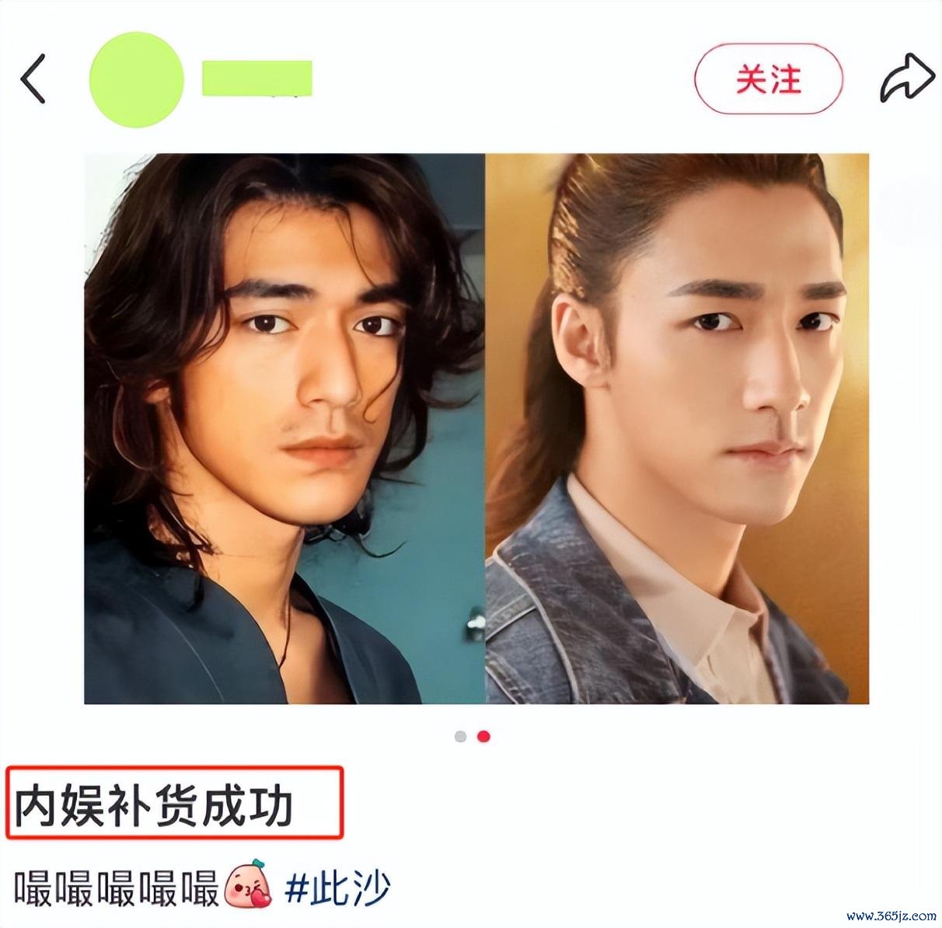Click the red outline box around the title

coord(175,802)
